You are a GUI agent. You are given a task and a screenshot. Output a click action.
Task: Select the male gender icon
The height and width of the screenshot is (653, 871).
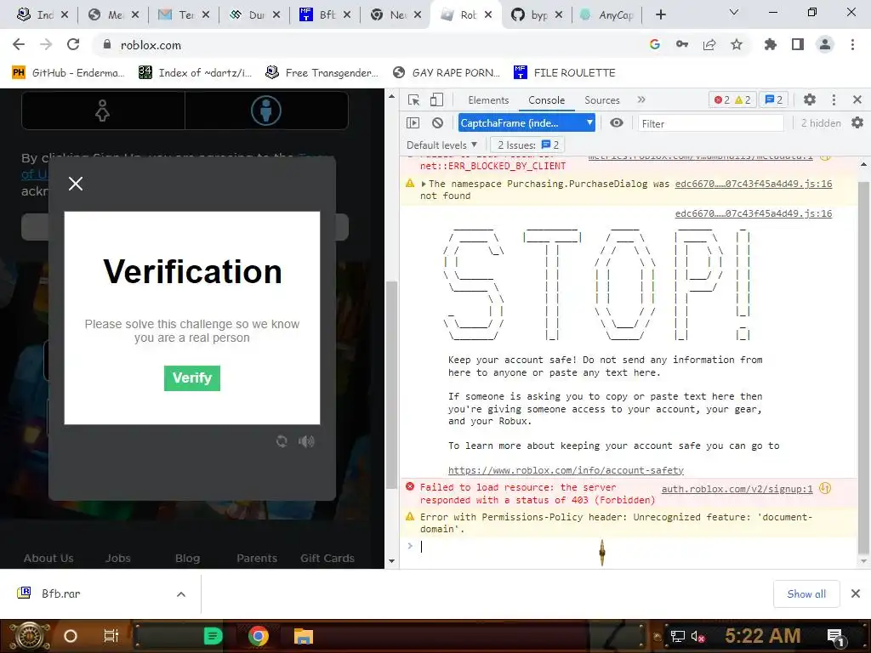(x=266, y=111)
